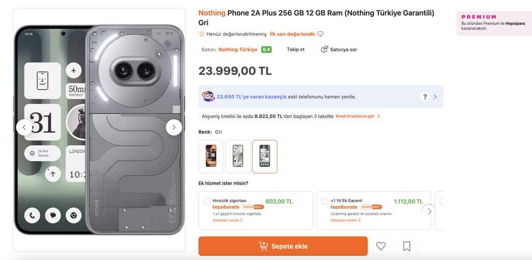The image size is (532, 260).
Task: Click the star rating icon
Action: coord(202,34)
